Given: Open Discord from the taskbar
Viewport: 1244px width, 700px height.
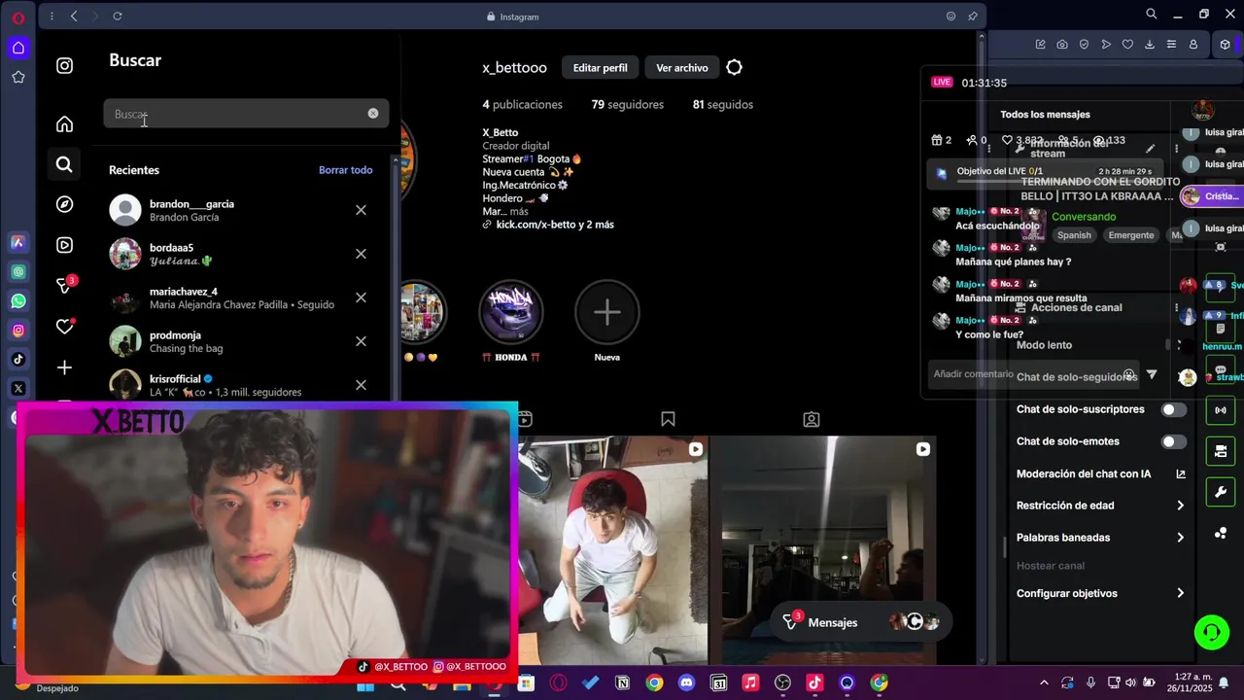Looking at the screenshot, I should click(686, 682).
